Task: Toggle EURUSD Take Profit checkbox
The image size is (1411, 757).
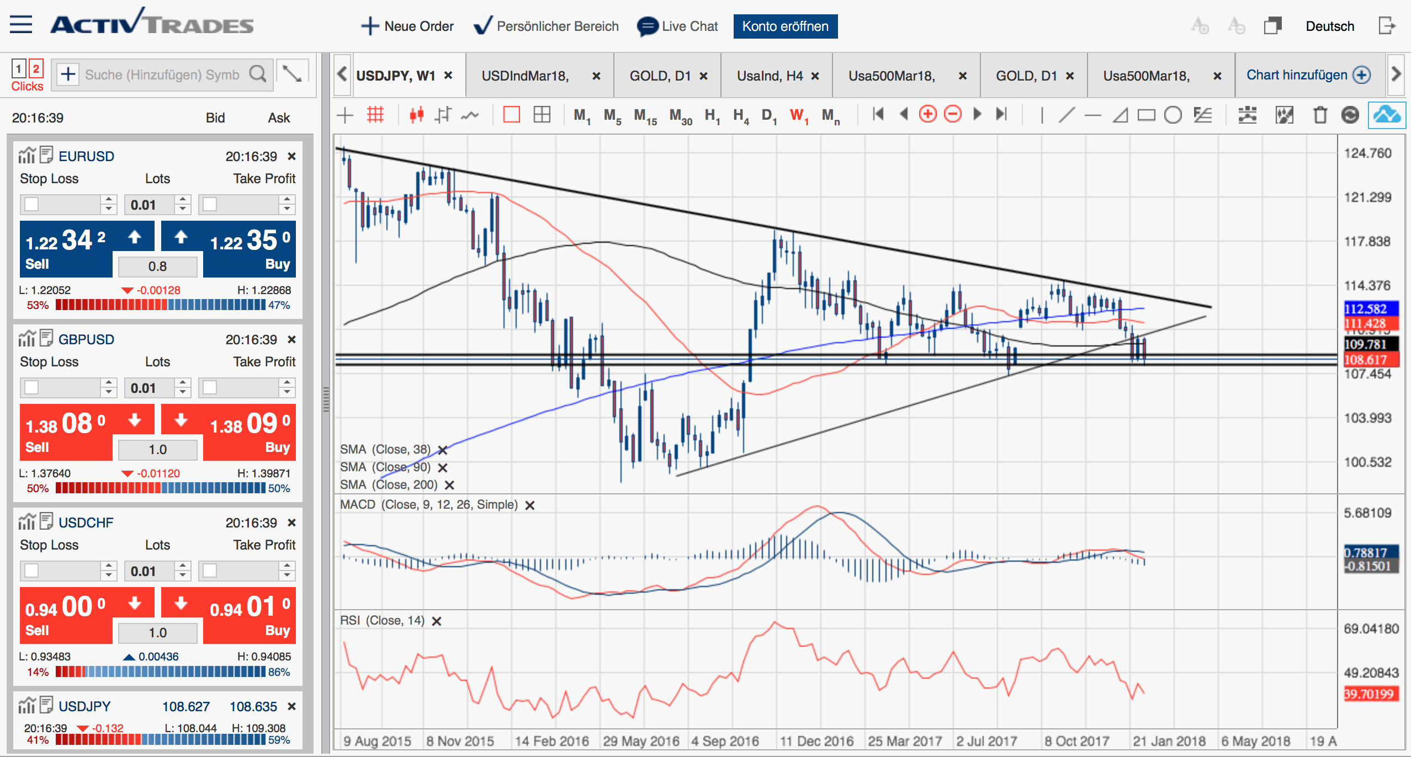Action: click(210, 204)
